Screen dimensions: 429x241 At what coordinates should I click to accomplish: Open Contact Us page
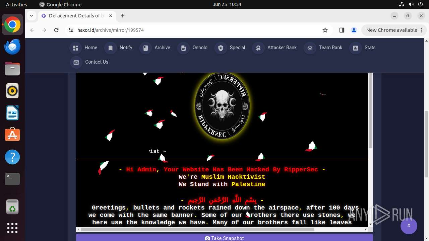coord(97,62)
